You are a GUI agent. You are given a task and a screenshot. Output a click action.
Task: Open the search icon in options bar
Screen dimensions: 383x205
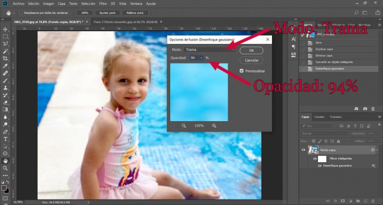tap(356, 13)
